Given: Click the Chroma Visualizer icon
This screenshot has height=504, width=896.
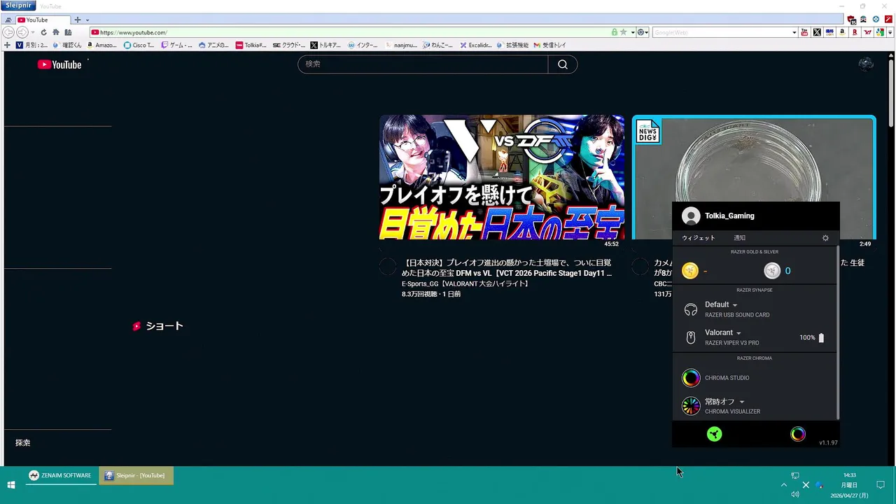Looking at the screenshot, I should tap(691, 406).
